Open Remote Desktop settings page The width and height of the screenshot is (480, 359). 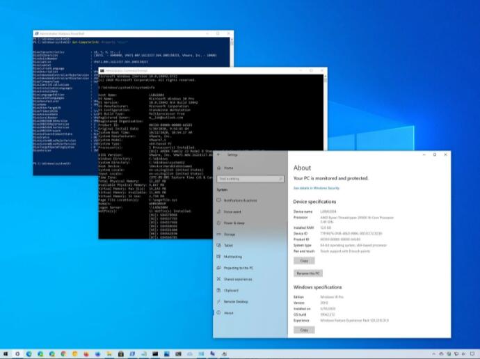click(232, 302)
